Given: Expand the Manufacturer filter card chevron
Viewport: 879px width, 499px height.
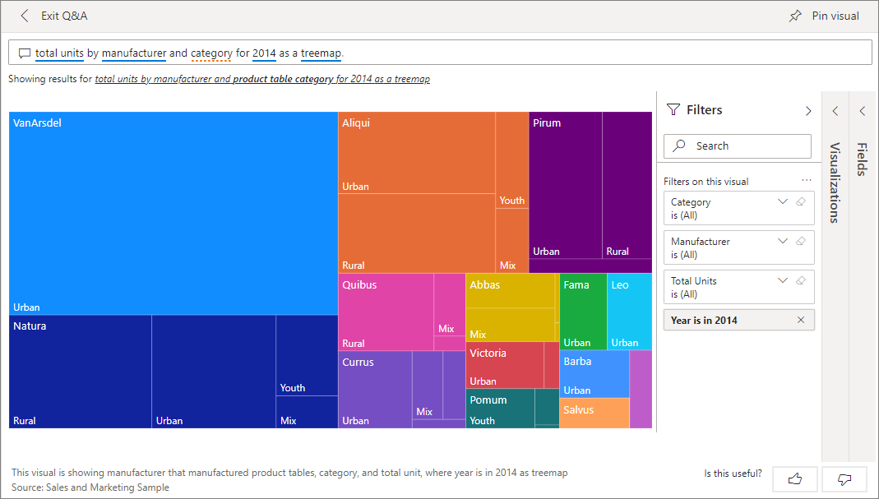Looking at the screenshot, I should (783, 242).
